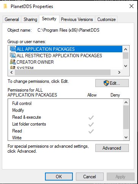Open the Previous Versions tab

tap(77, 19)
